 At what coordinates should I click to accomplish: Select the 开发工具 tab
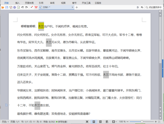coord(86,3)
